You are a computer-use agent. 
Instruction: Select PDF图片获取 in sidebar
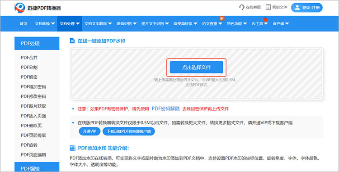(x=33, y=106)
